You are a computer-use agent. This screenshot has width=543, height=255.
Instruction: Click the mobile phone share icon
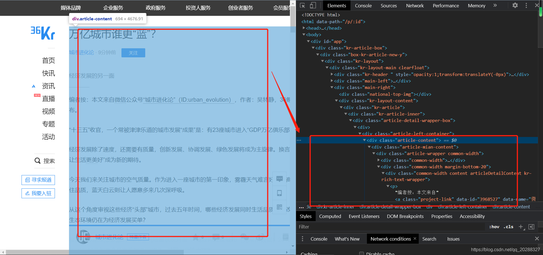279,193
